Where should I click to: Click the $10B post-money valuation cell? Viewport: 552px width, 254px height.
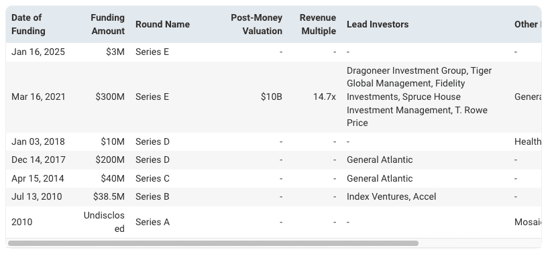click(x=272, y=97)
